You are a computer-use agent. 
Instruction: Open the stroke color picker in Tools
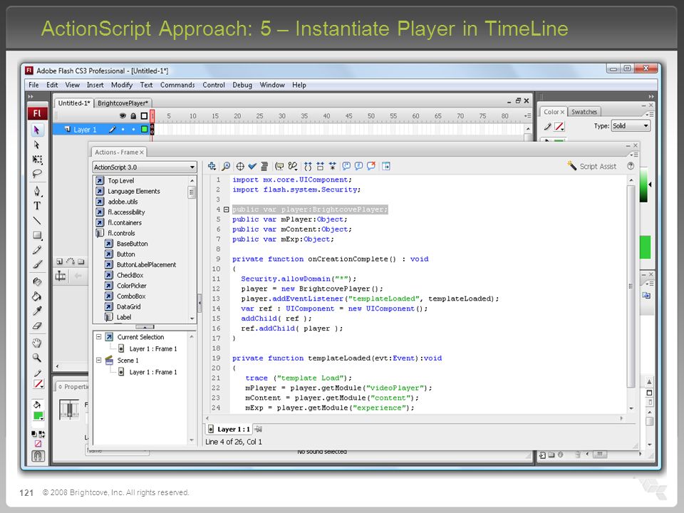click(x=38, y=384)
